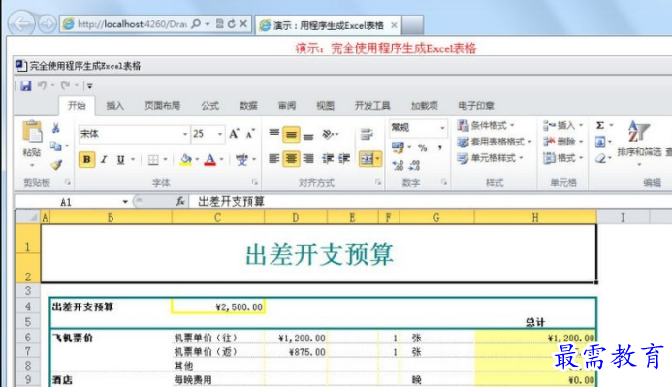The height and width of the screenshot is (387, 672).
Task: Click the 插入 insert cells button
Action: (x=562, y=125)
